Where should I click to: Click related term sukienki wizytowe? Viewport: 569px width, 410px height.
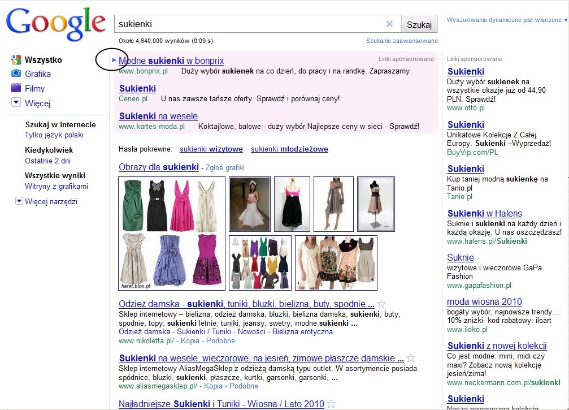pos(211,149)
